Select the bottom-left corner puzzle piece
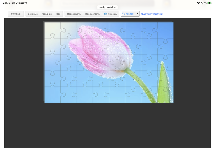The width and height of the screenshot is (215, 149). point(52,95)
